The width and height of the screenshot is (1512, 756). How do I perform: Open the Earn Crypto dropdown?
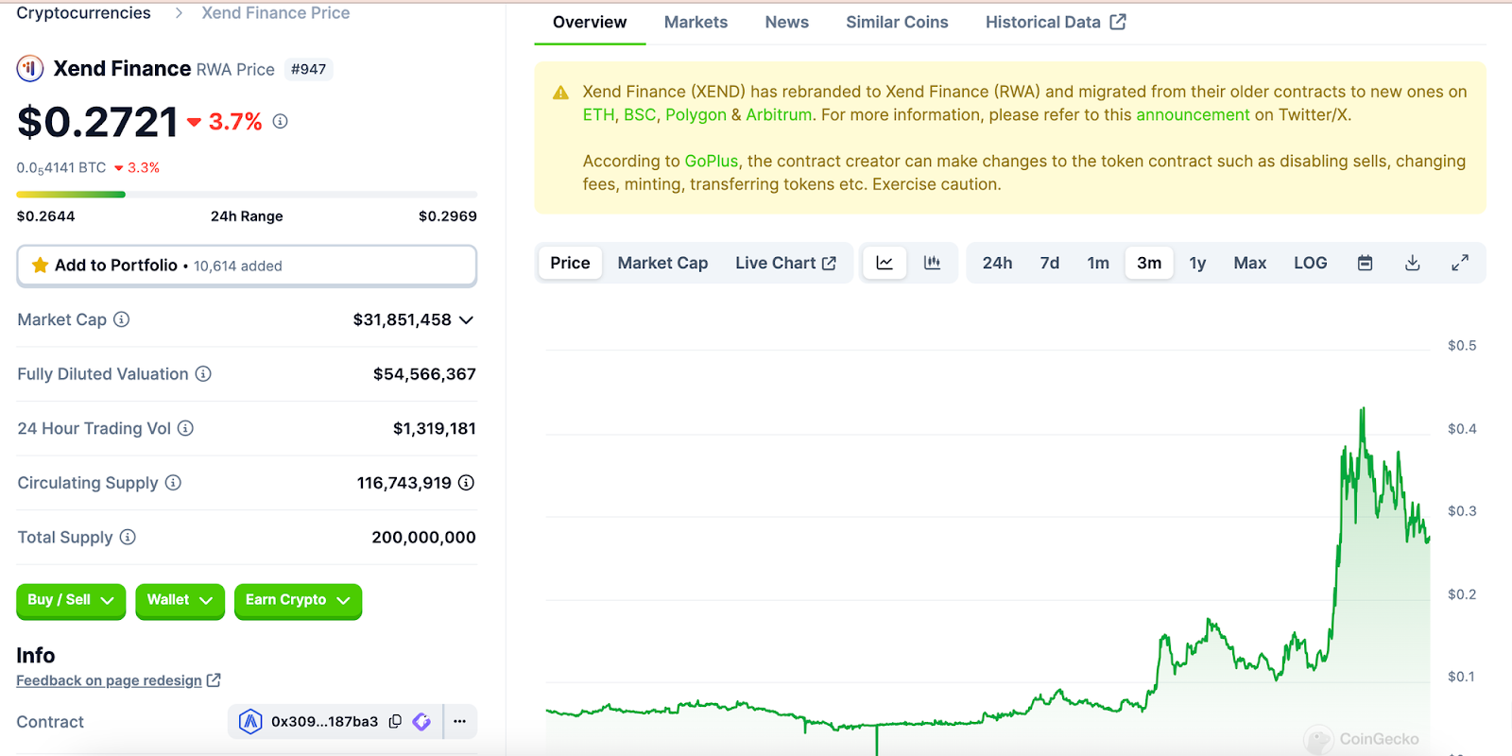[x=298, y=601]
